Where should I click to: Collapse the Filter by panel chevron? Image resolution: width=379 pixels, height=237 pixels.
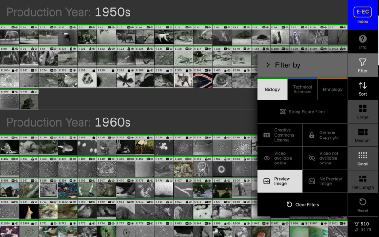click(268, 65)
